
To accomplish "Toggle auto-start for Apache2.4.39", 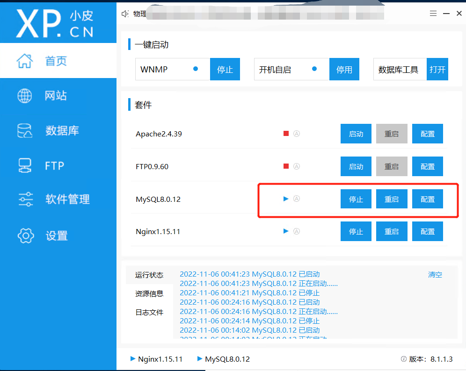I will pyautogui.click(x=297, y=133).
